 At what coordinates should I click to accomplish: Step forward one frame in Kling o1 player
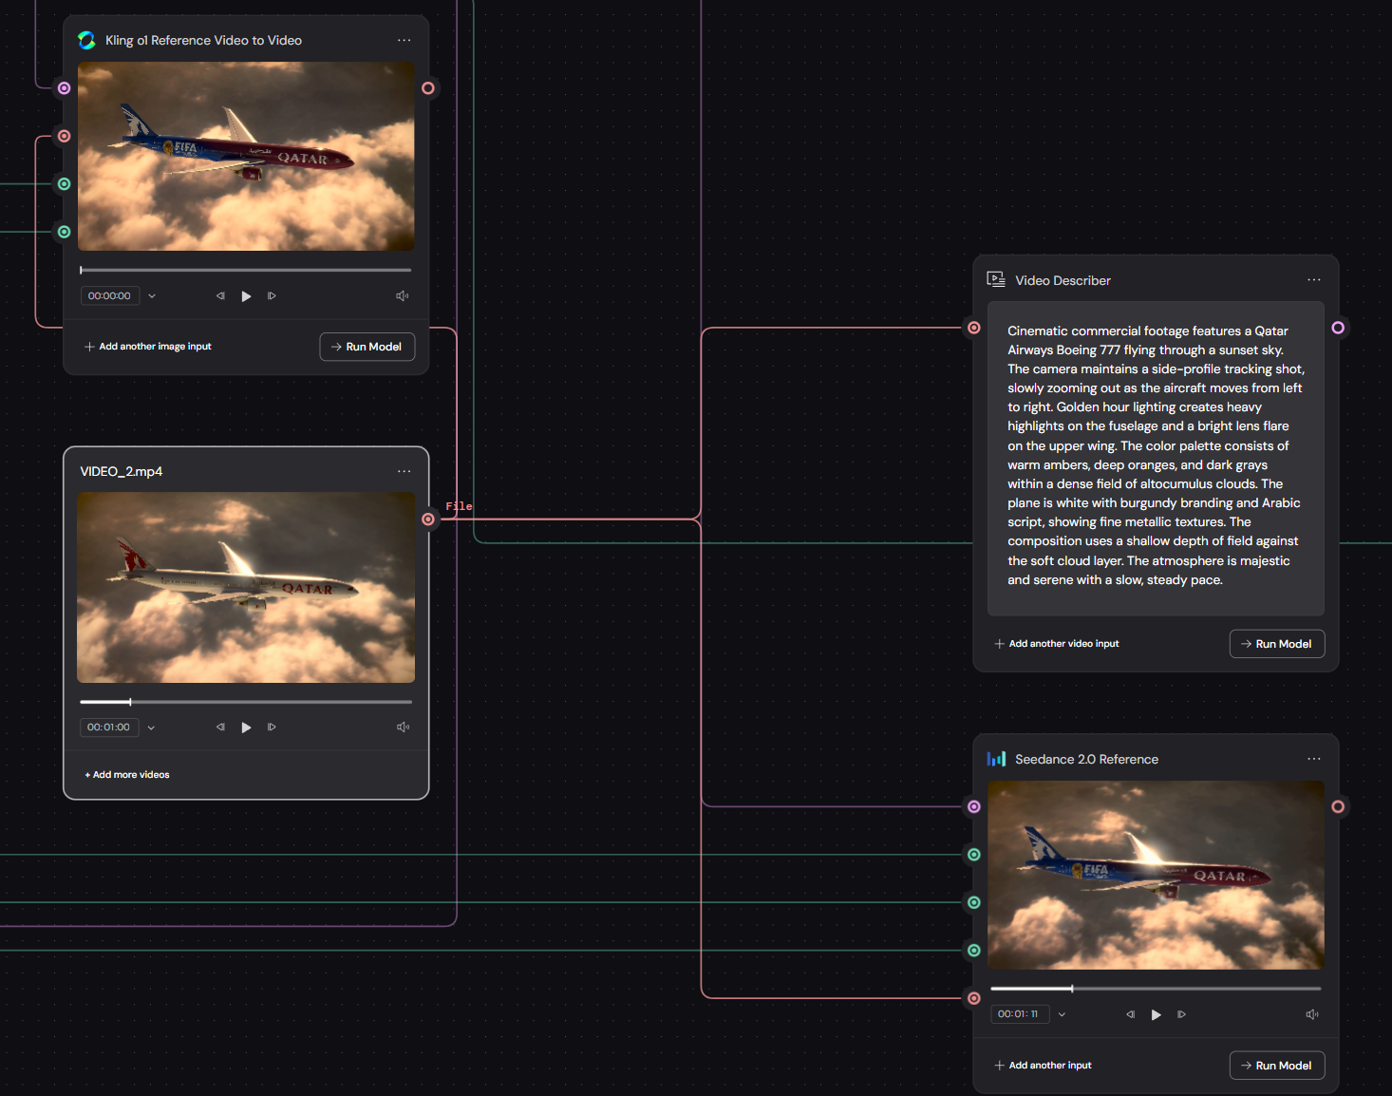(272, 296)
